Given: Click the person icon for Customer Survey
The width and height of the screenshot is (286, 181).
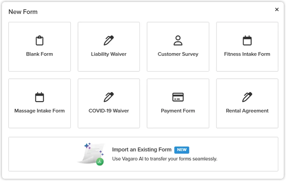Looking at the screenshot, I should 178,40.
